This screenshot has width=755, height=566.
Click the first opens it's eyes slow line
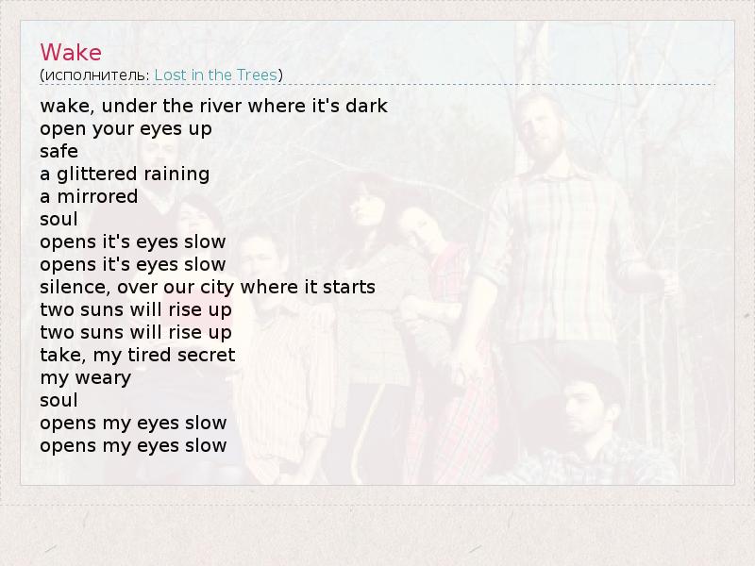click(x=133, y=241)
